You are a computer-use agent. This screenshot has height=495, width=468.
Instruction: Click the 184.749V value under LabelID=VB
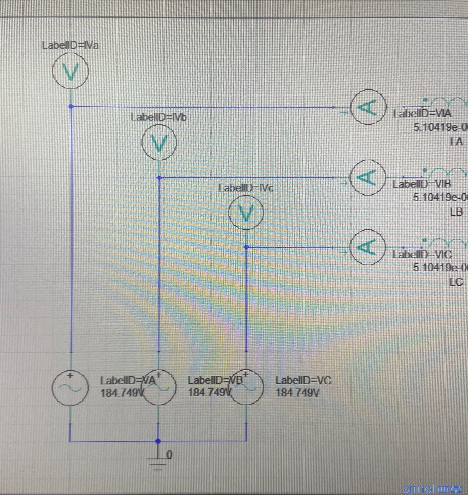210,392
